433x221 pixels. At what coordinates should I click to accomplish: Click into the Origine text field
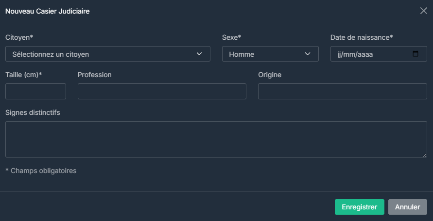(x=343, y=91)
